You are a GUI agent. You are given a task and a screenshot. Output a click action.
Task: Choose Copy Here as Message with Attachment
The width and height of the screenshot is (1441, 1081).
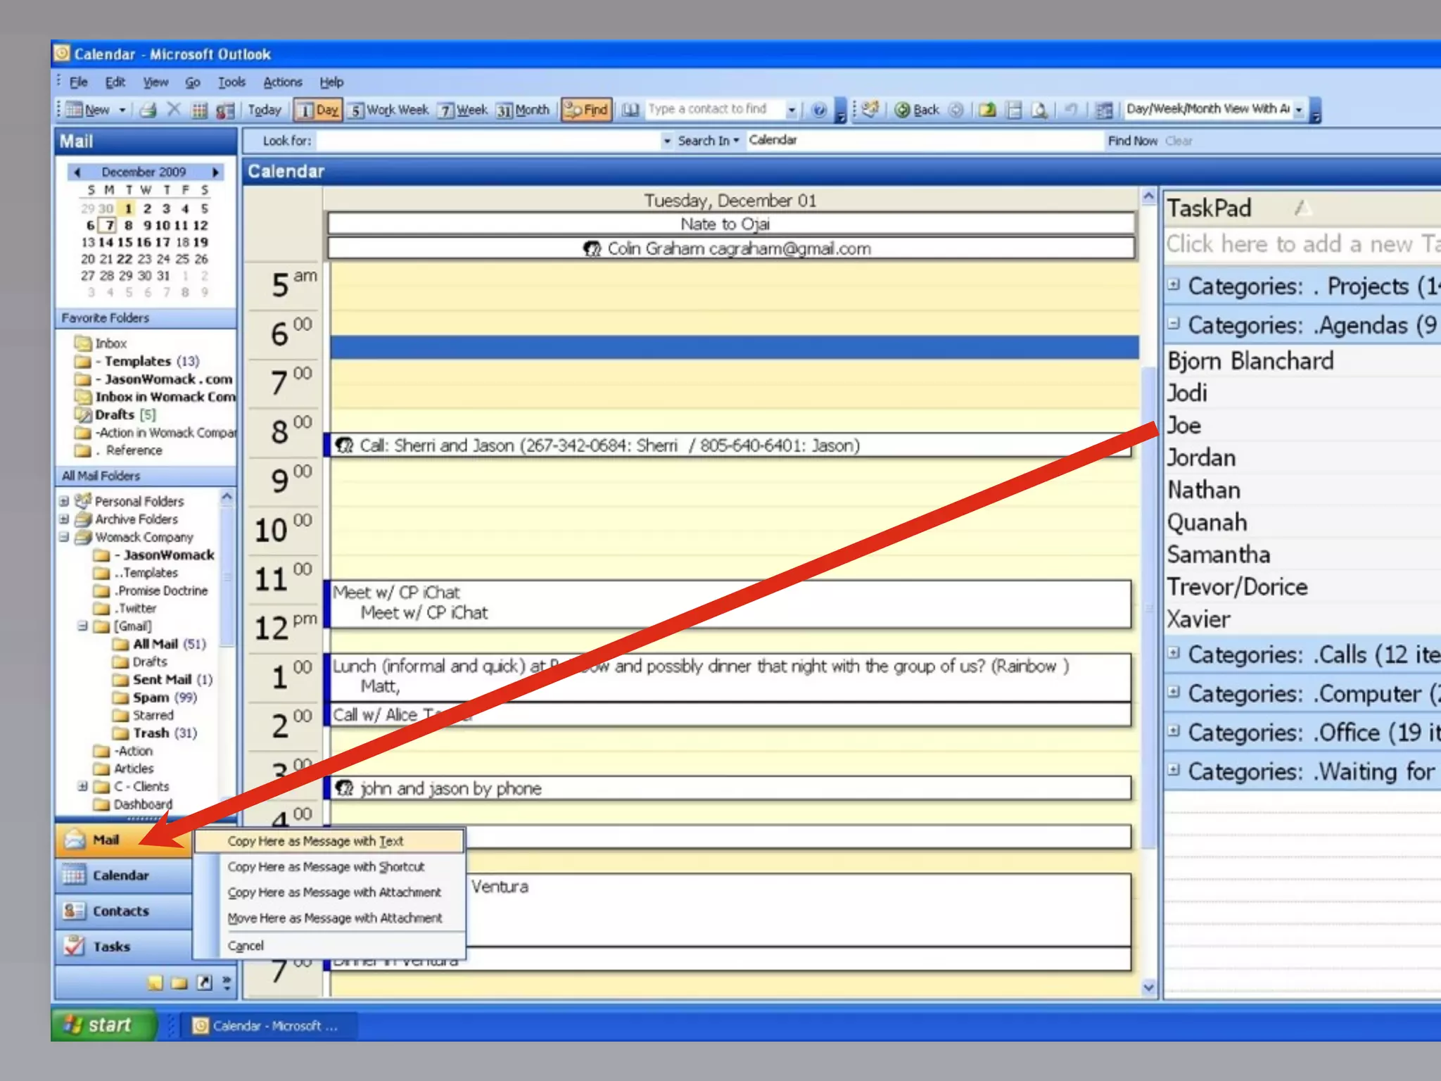(334, 892)
